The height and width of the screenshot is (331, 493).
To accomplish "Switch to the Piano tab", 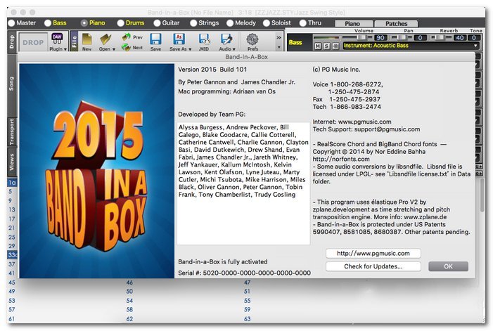I will [x=352, y=24].
